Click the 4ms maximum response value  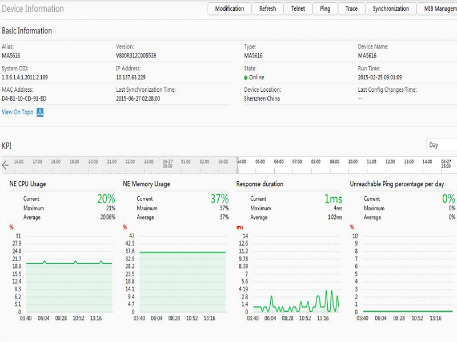338,208
